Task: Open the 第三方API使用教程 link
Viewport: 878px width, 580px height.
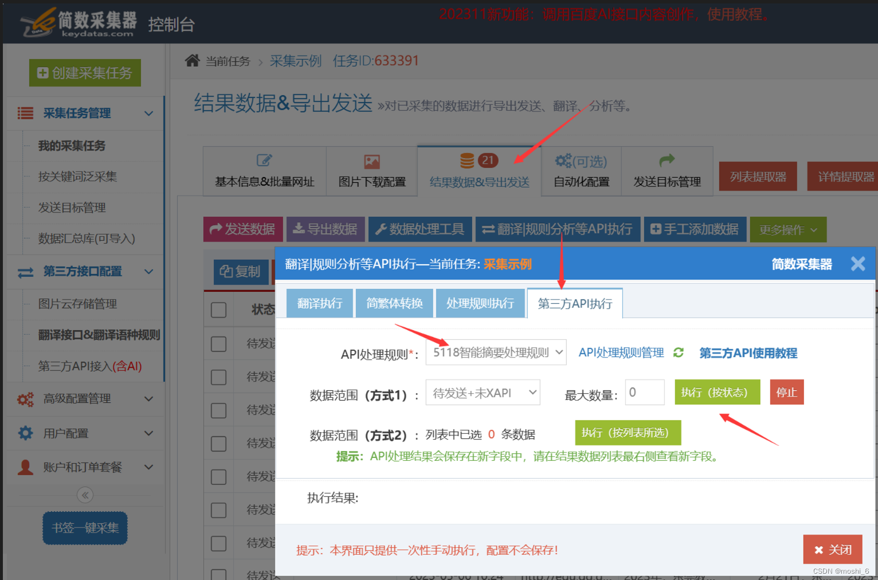Action: coord(748,353)
